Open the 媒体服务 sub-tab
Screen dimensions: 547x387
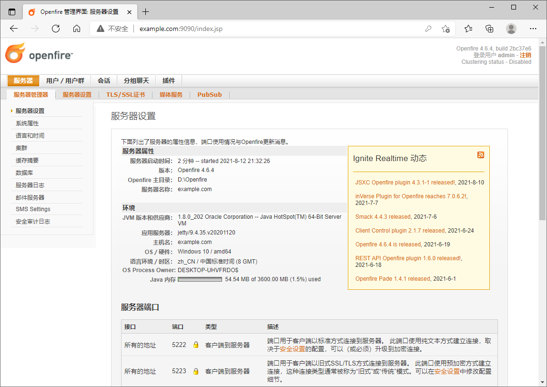(x=171, y=94)
